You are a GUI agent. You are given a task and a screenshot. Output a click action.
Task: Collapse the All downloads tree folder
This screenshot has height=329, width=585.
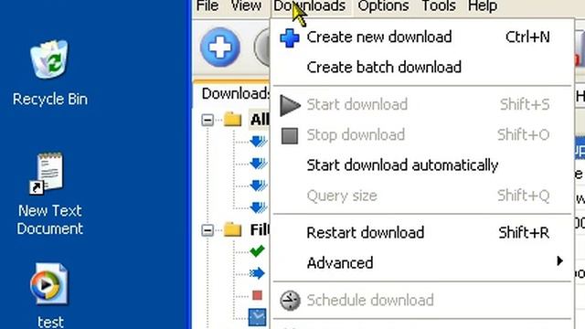click(207, 120)
